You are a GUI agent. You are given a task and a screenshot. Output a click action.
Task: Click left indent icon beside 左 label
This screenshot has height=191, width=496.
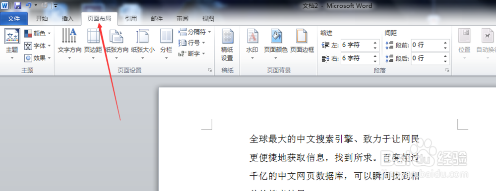coord(325,46)
